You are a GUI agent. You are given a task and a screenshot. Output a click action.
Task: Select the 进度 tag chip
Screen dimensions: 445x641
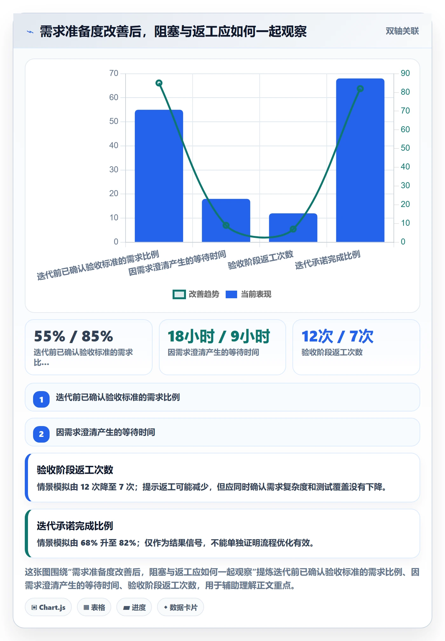[134, 607]
